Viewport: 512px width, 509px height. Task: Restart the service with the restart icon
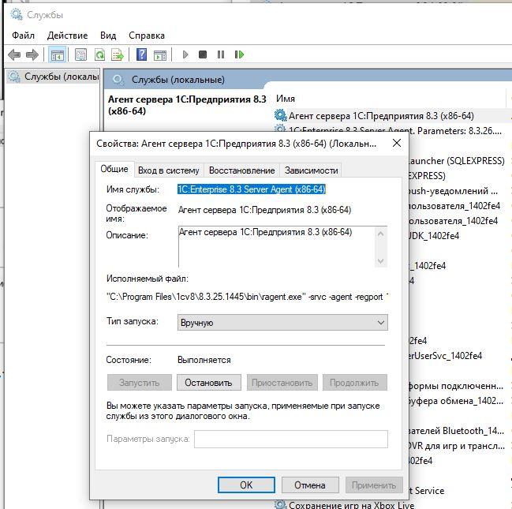point(239,54)
